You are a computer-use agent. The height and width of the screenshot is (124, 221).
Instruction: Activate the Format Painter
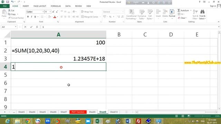coord(16,18)
